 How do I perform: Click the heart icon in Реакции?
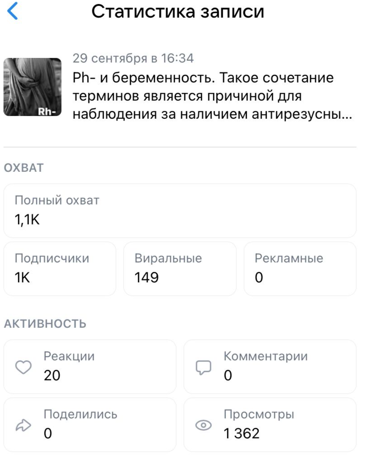(x=24, y=367)
